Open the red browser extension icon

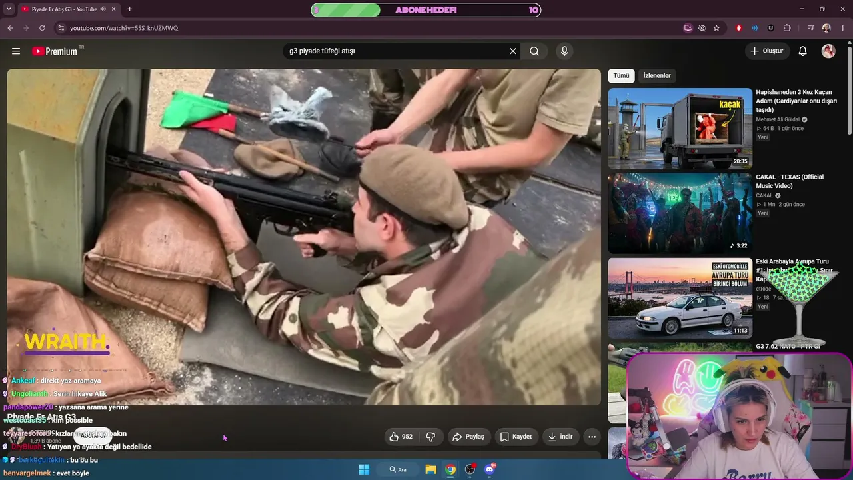(x=738, y=28)
